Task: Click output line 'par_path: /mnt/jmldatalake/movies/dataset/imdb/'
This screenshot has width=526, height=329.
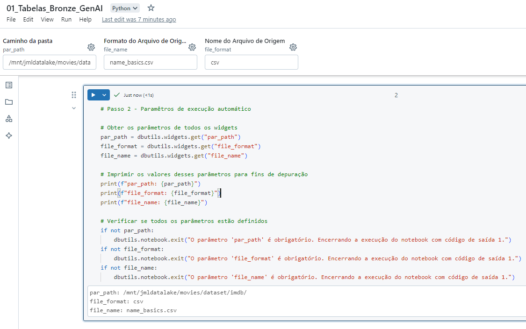Action: pos(168,293)
